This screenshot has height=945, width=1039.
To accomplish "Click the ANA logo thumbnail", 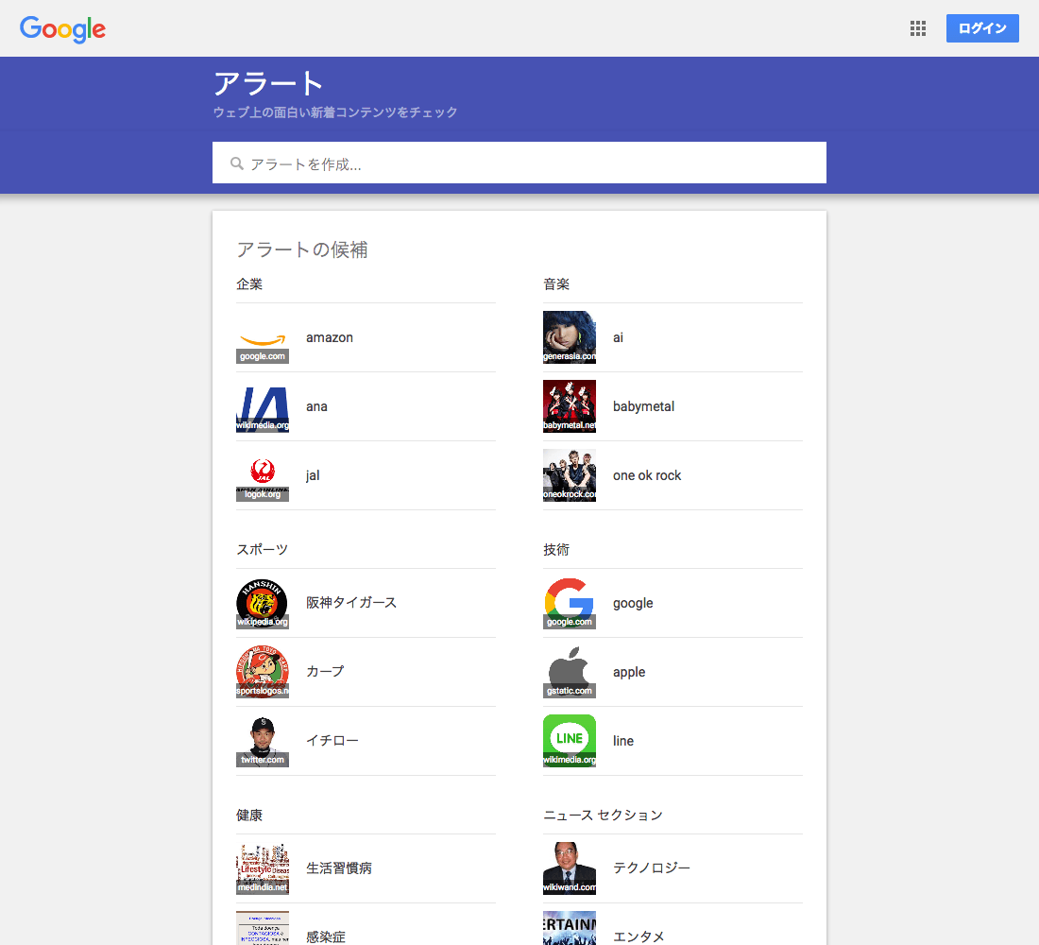I will point(263,406).
